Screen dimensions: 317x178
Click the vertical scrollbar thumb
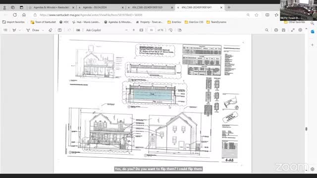point(306,129)
